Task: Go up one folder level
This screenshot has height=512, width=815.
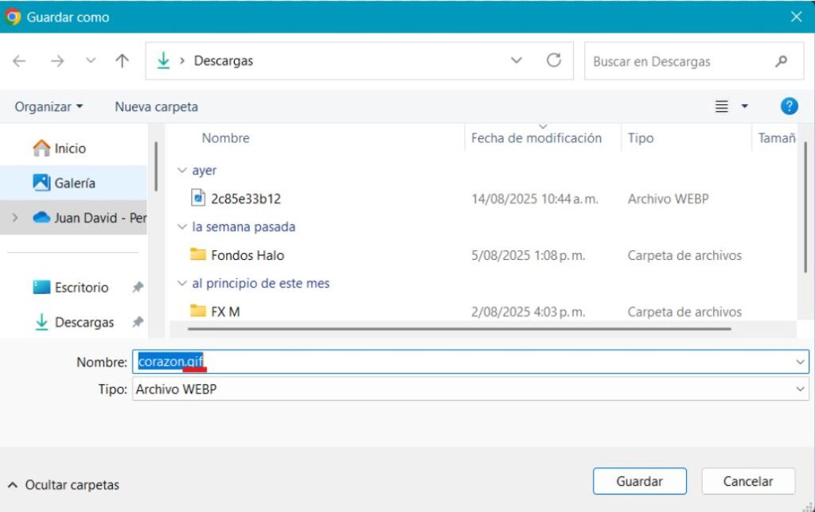Action: point(122,61)
